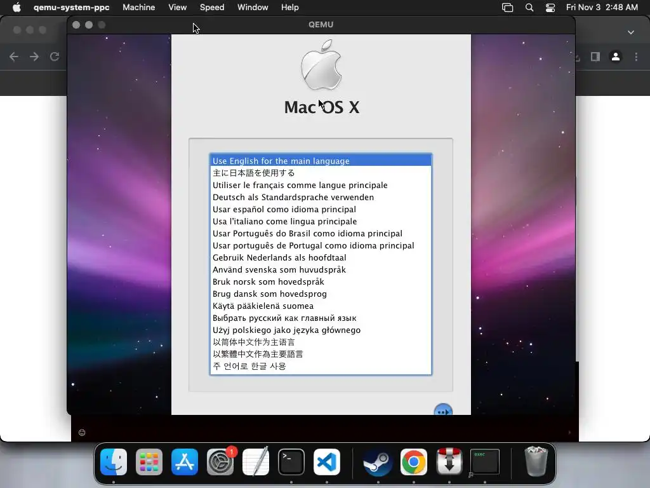Select Deutsch als Standardsprache verwenden
The width and height of the screenshot is (650, 488).
point(321,197)
